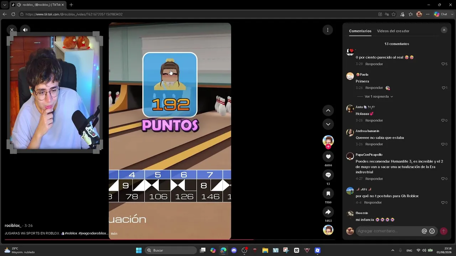Viewport: 456px width, 256px height.
Task: Open the favorites list
Action: click(411, 14)
